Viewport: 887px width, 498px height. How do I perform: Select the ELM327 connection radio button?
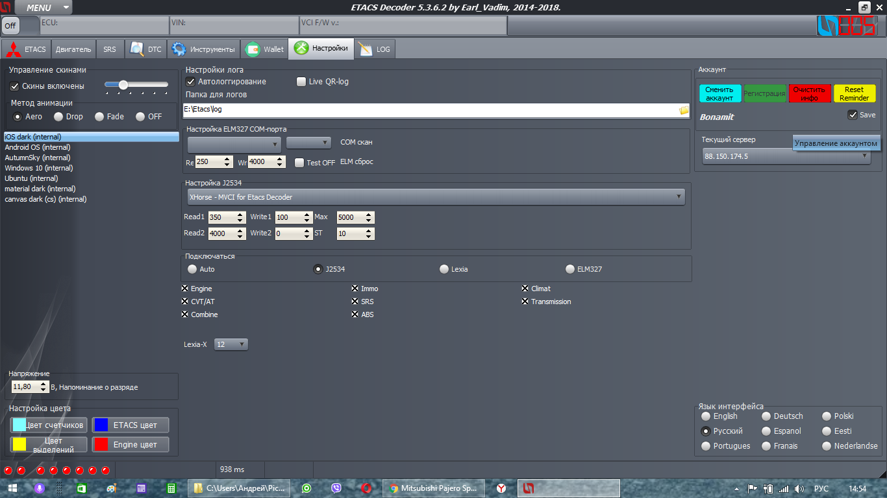coord(570,269)
